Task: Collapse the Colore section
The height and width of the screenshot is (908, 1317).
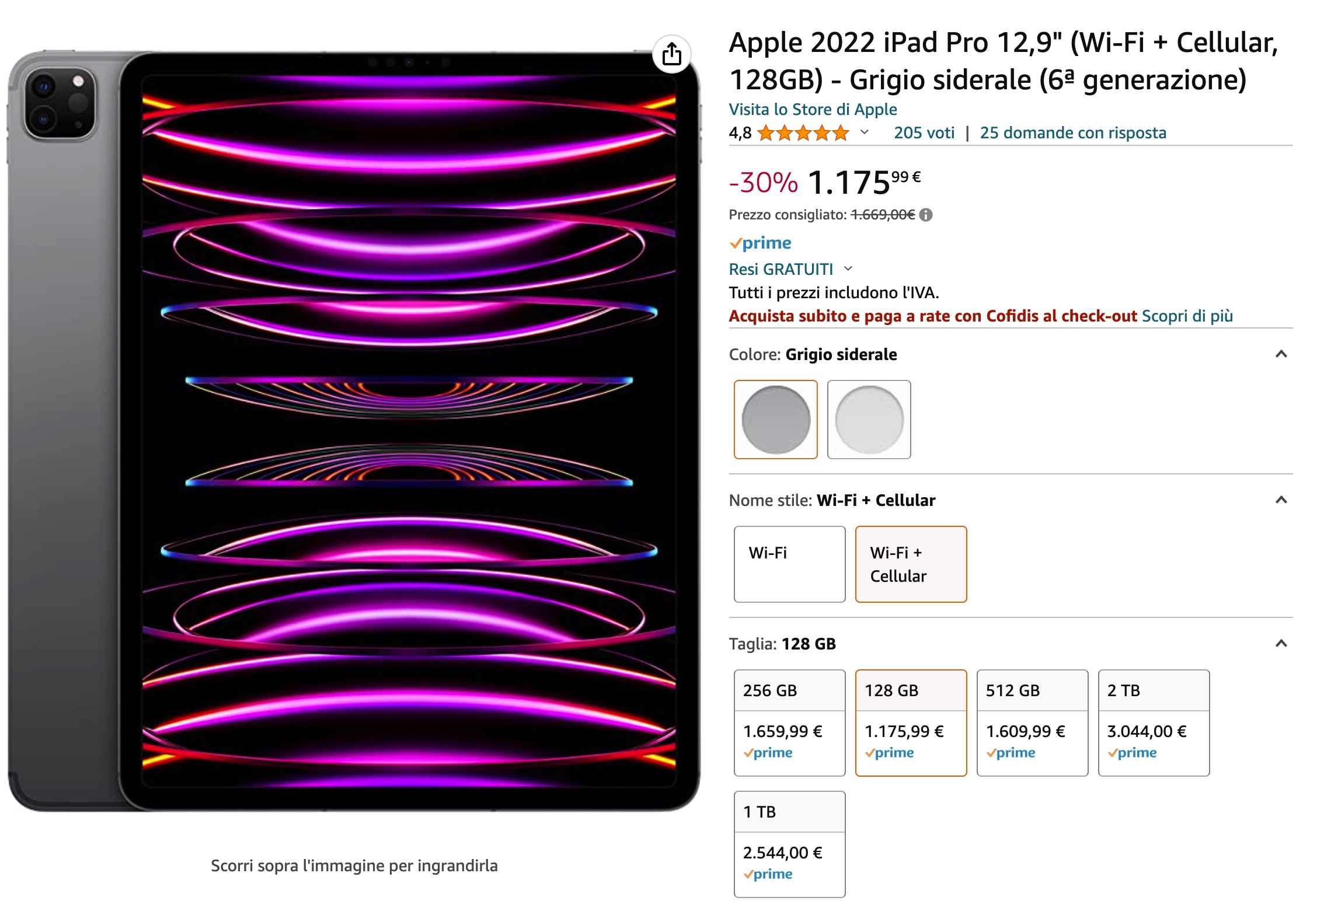Action: (x=1281, y=354)
